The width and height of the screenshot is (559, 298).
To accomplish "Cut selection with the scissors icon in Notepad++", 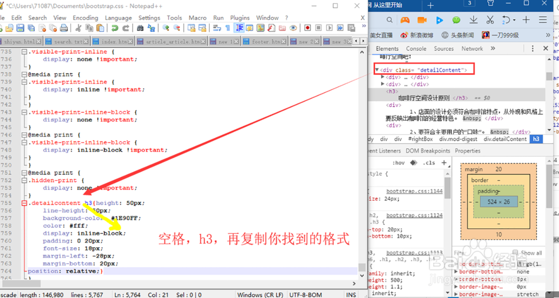I will [78, 28].
